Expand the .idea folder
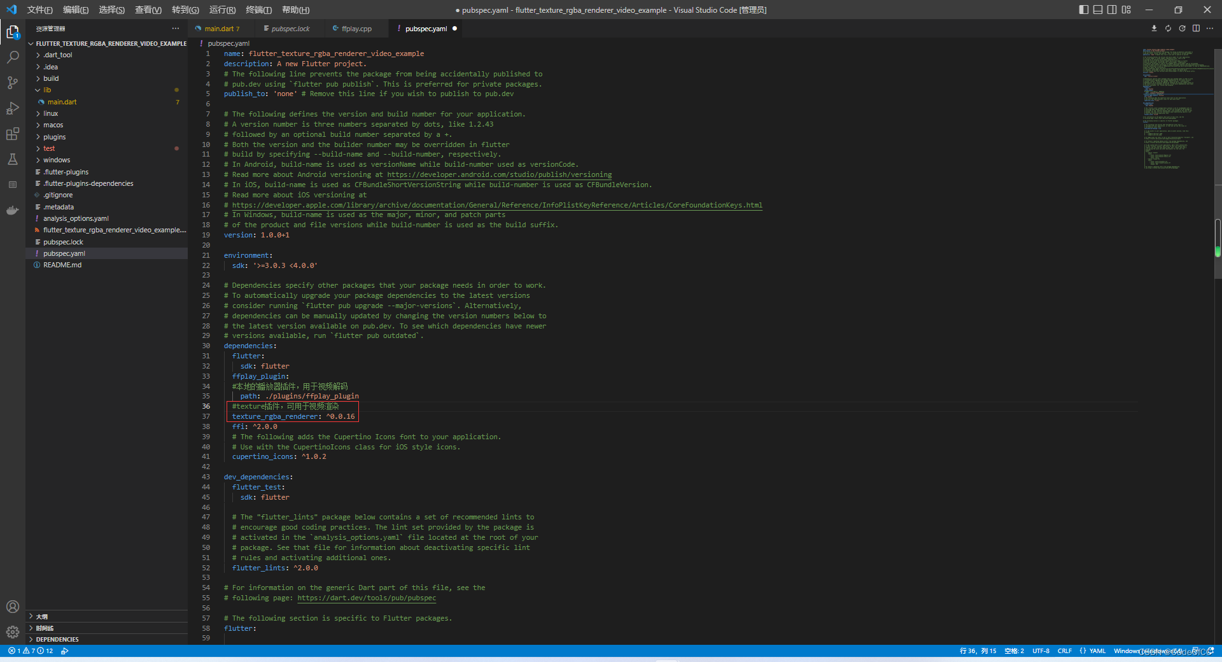This screenshot has height=662, width=1222. click(x=107, y=67)
